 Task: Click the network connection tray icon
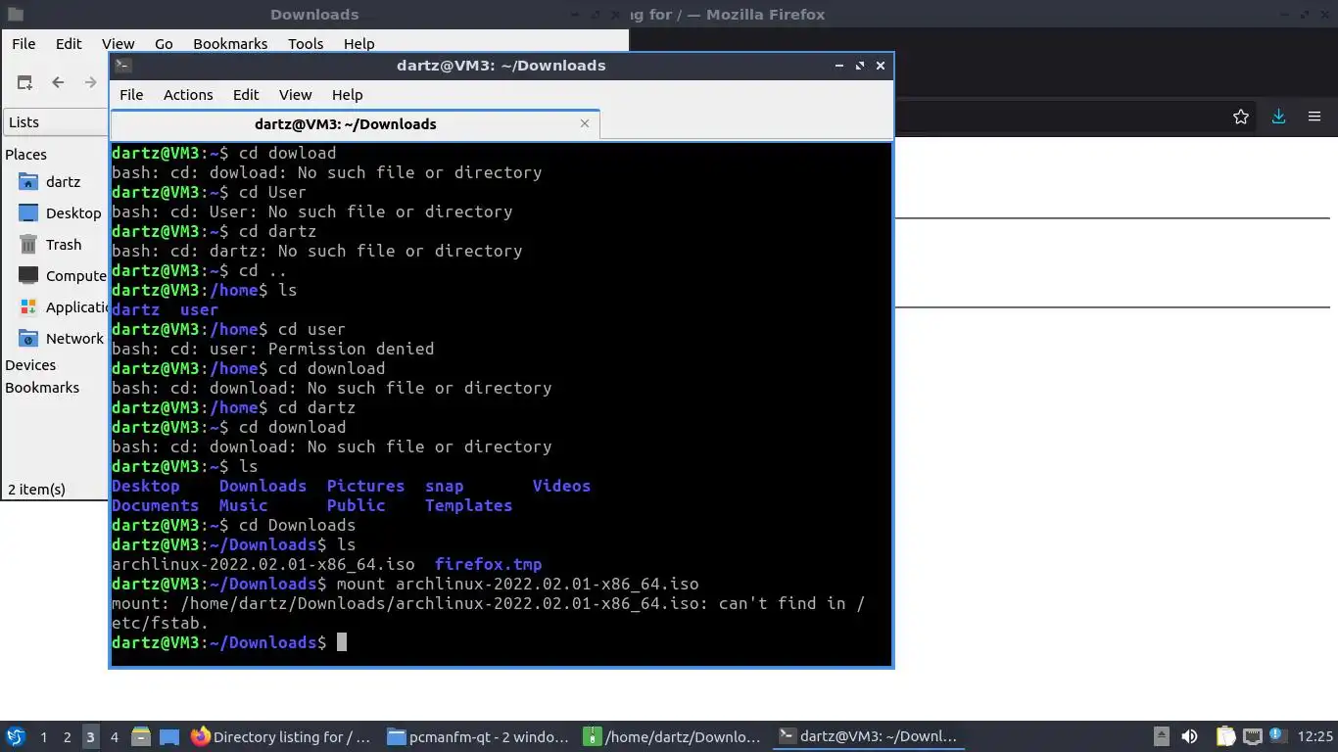click(x=1252, y=736)
